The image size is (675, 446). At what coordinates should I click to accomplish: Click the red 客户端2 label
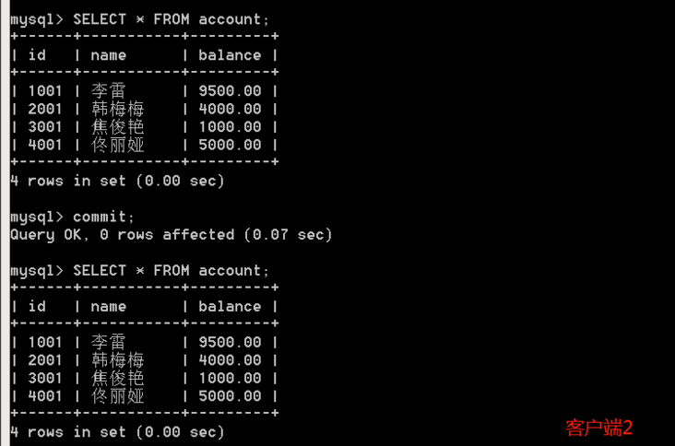pos(598,428)
